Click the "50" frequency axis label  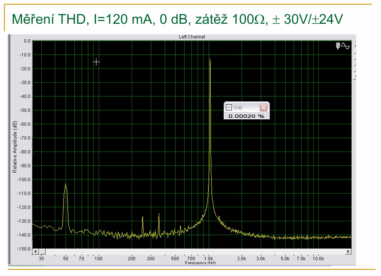tap(65, 259)
